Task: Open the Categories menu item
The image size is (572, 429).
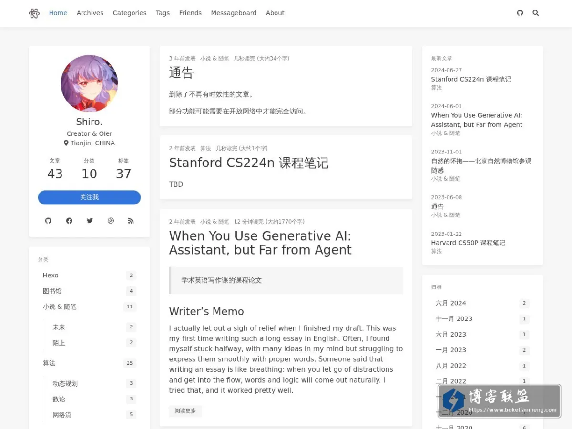Action: [x=130, y=13]
